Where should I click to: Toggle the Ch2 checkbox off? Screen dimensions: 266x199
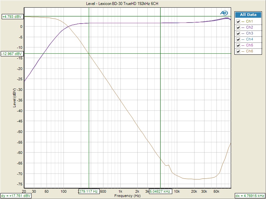click(x=238, y=28)
